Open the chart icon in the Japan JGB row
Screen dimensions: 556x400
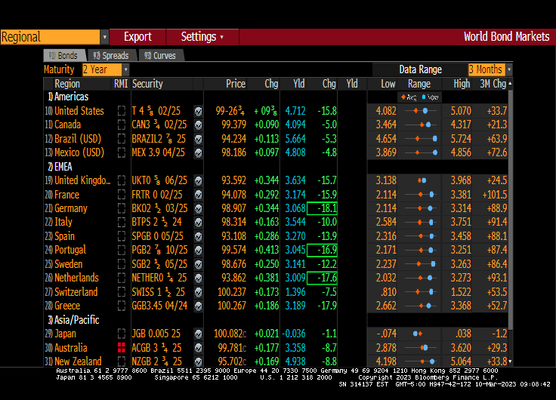tap(198, 334)
